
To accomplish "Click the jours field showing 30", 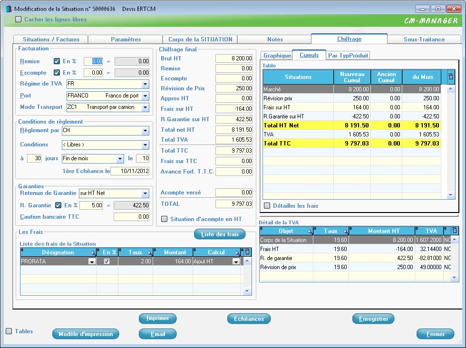I will coord(34,158).
